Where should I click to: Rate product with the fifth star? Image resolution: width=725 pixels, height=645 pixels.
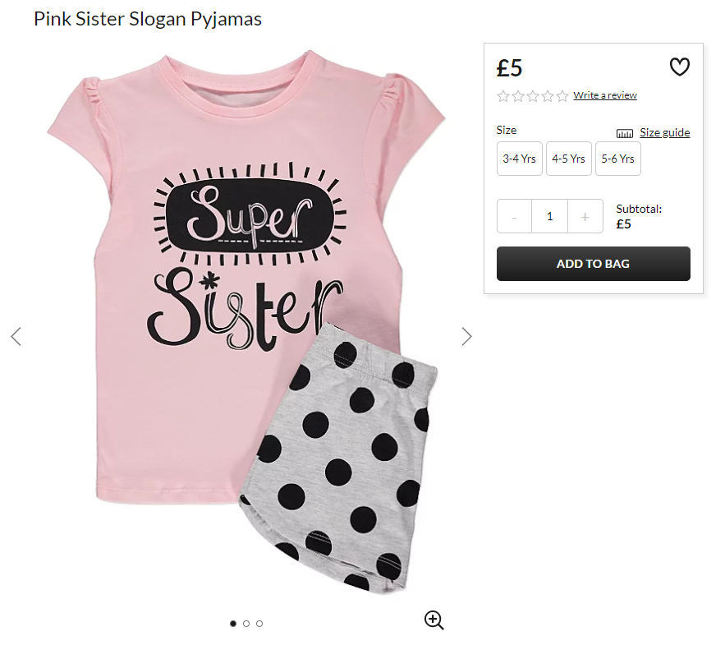(562, 96)
